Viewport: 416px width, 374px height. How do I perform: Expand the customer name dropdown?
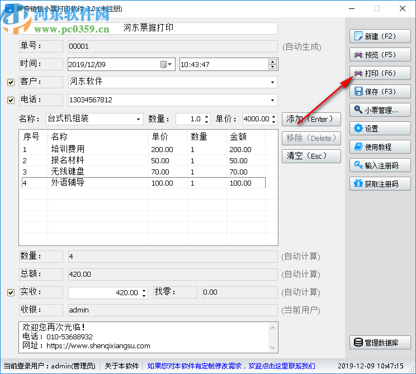[272, 83]
